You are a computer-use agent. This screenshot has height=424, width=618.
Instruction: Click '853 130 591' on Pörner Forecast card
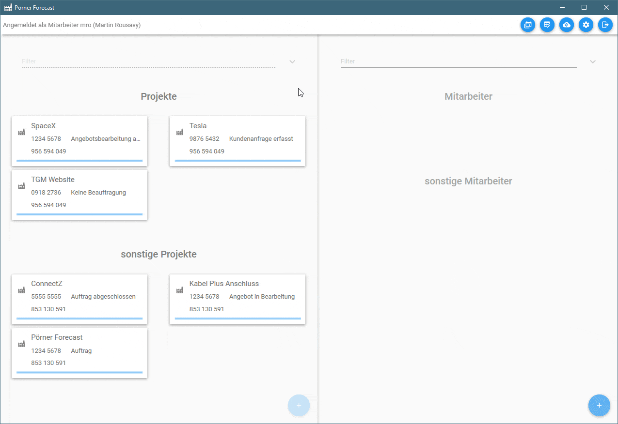point(48,363)
